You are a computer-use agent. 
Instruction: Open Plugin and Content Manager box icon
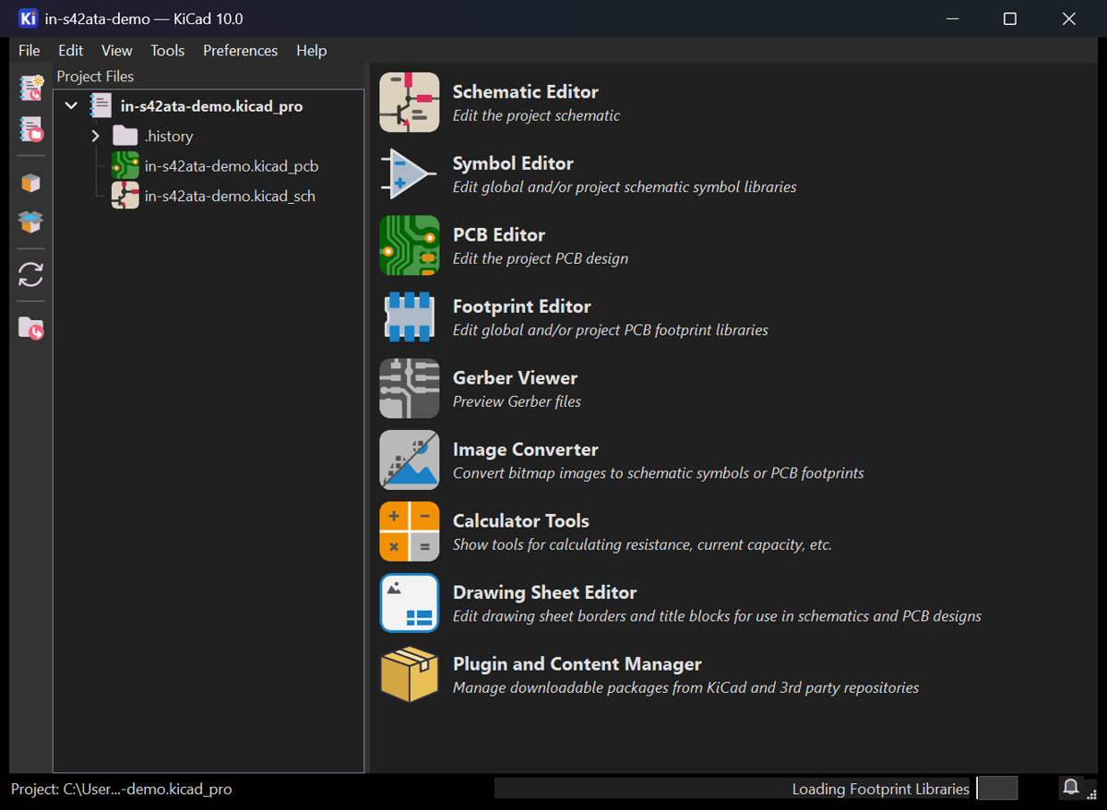(x=410, y=674)
